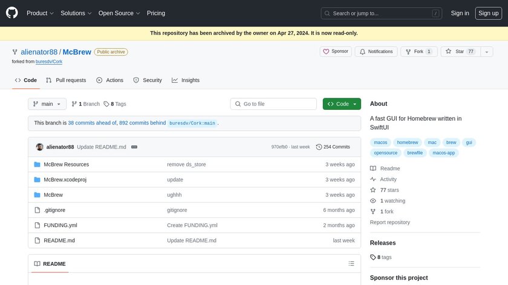Click alienator88 avatar next to latest commit
This screenshot has width=508, height=285.
(39, 147)
